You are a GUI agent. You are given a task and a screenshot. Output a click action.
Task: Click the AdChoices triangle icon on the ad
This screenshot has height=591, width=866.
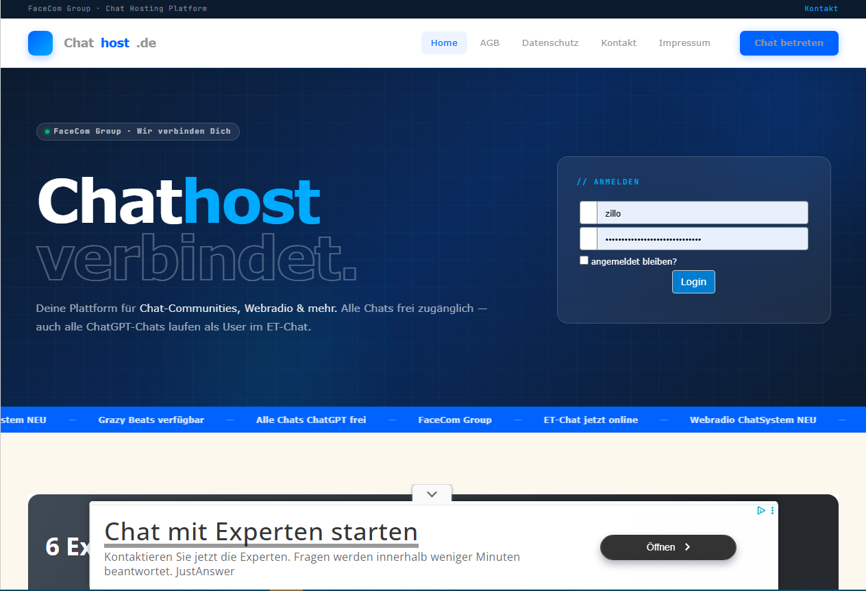(760, 511)
